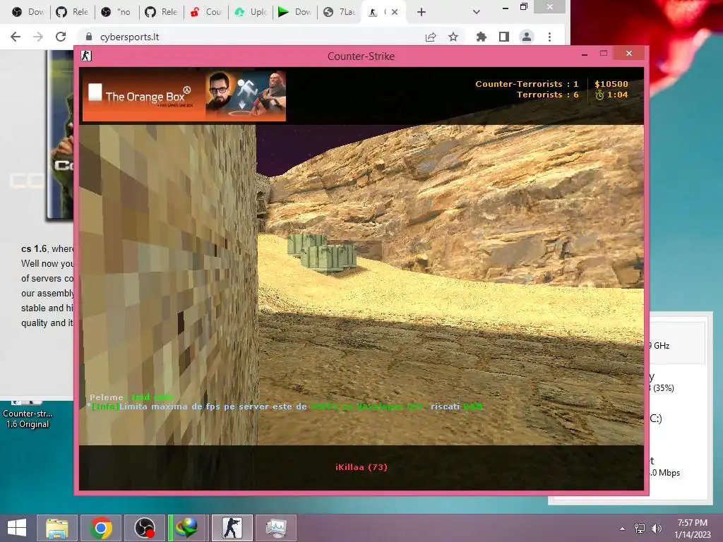Open Internet Download Manager from taskbar
This screenshot has width=723, height=542.
click(x=188, y=528)
